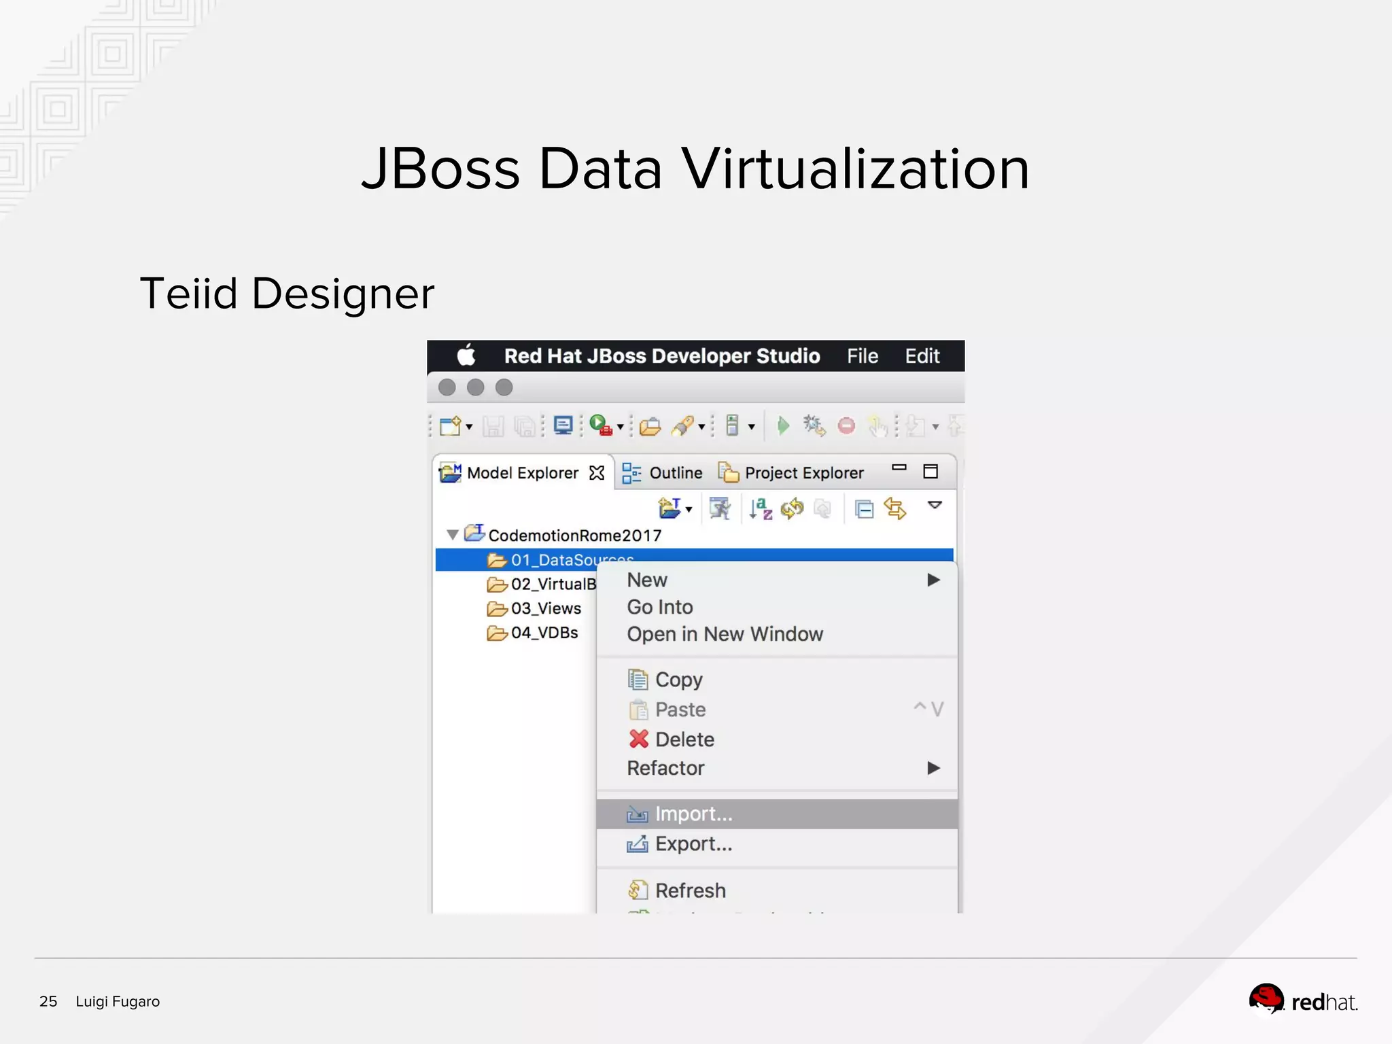Click the Run External Tools icon

pyautogui.click(x=600, y=425)
